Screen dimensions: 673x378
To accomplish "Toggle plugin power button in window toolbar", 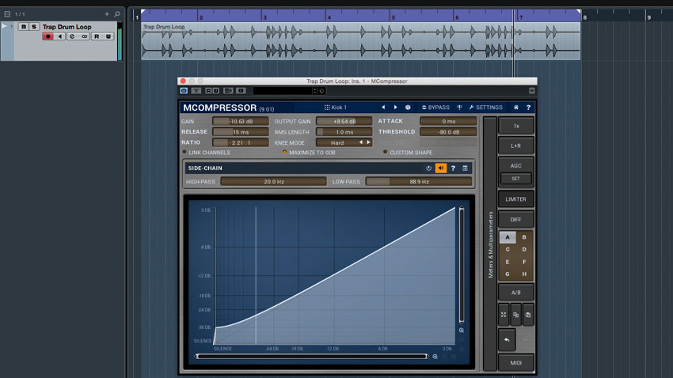I will 184,91.
